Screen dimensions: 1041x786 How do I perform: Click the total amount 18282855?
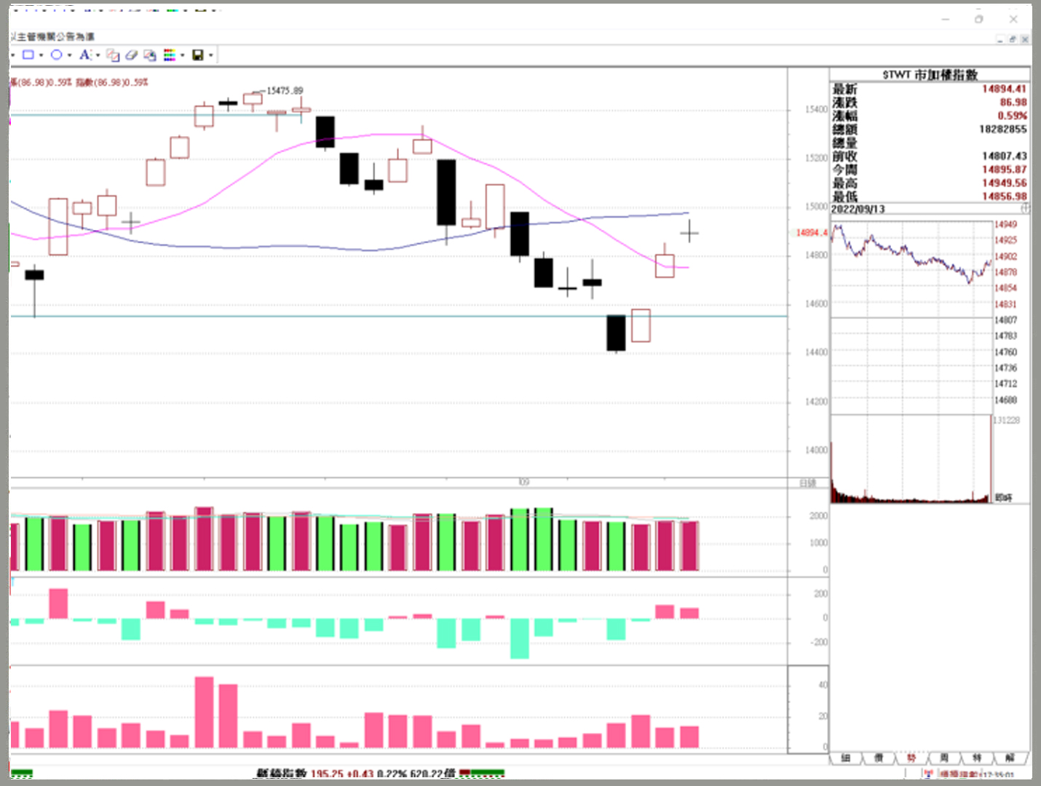(x=1002, y=129)
